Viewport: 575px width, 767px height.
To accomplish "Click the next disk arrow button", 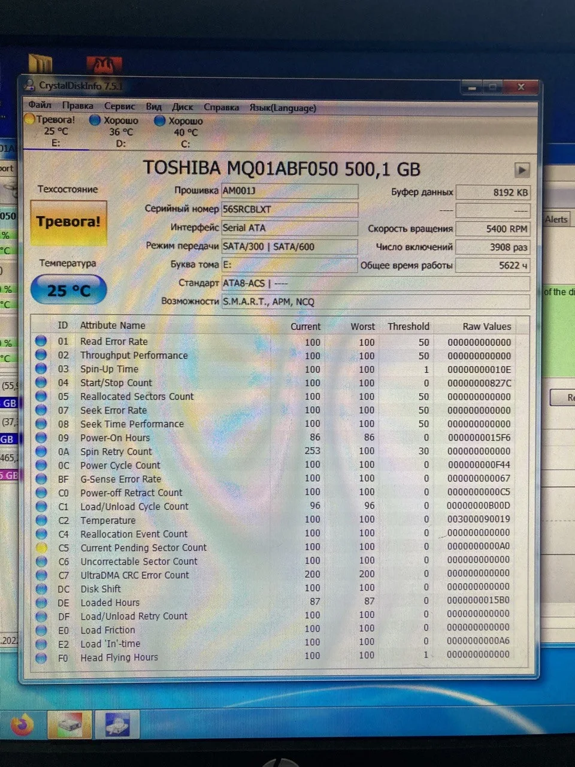I will pos(522,170).
